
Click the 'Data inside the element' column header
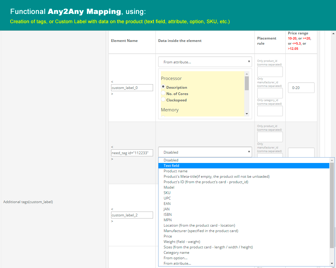click(x=180, y=41)
